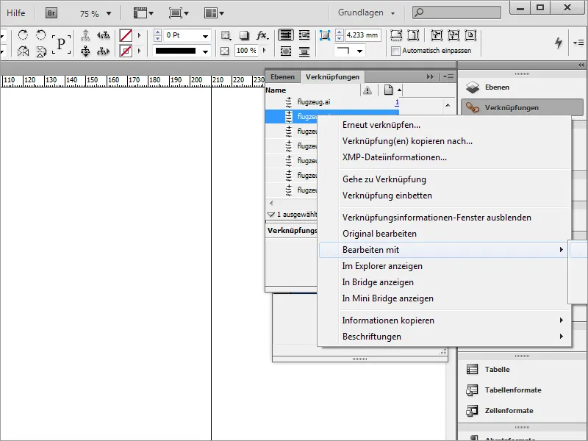Viewport: 588px width, 441px height.
Task: Click fit content to frame icon
Action: point(437,35)
